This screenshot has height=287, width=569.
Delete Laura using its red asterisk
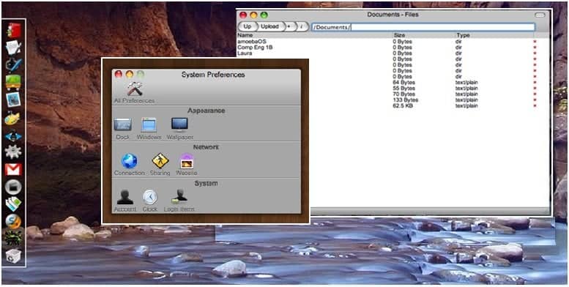(x=535, y=53)
